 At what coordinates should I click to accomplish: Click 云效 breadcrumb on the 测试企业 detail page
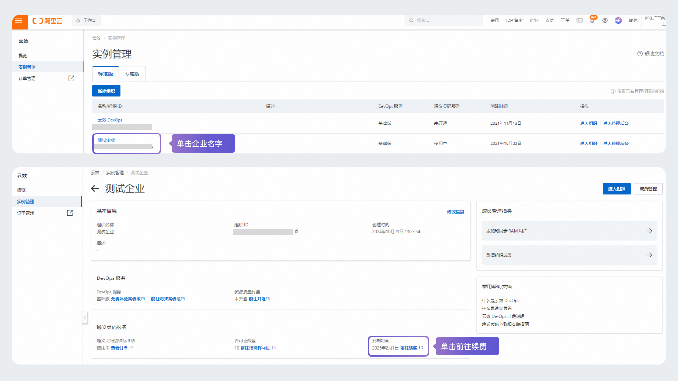click(x=95, y=173)
